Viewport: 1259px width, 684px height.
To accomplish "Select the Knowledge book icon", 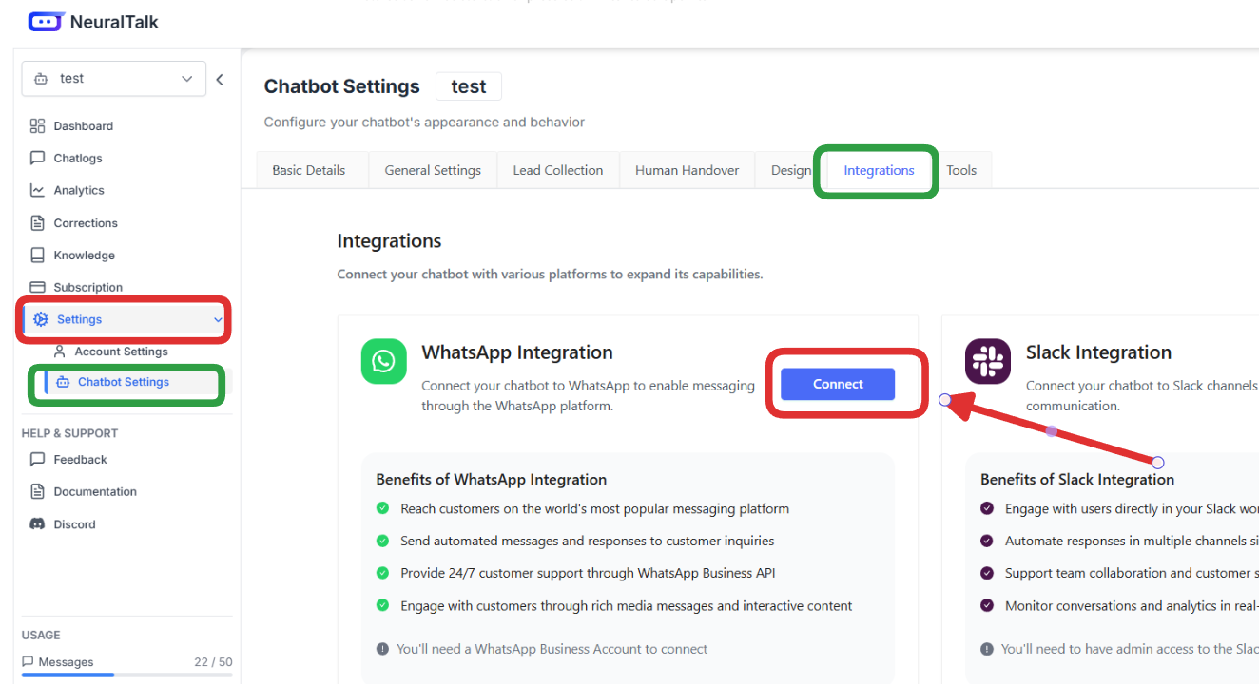I will tap(38, 255).
